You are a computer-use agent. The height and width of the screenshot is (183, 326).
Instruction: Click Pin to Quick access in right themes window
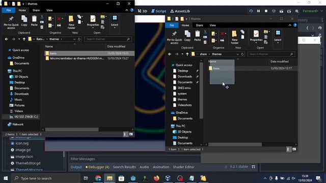point(174,37)
